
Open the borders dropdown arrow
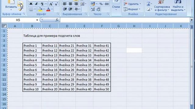click(x=35, y=9)
